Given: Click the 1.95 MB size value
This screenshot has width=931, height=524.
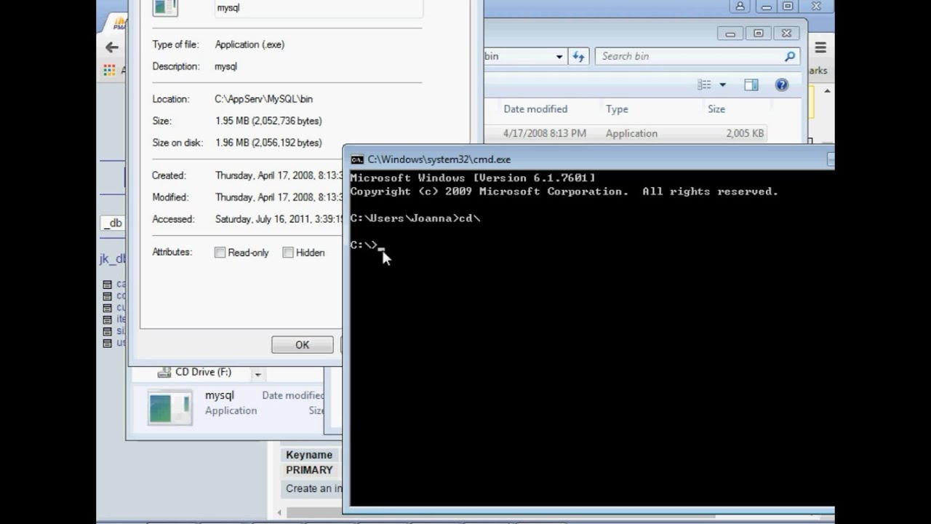Looking at the screenshot, I should pos(268,121).
